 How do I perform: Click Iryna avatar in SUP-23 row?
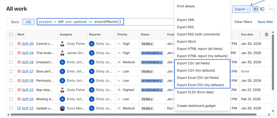[x=62, y=108]
